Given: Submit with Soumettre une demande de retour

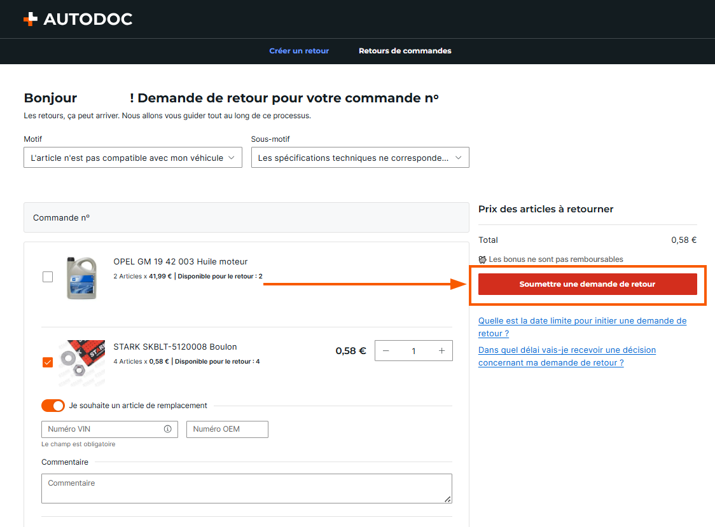Looking at the screenshot, I should pyautogui.click(x=587, y=284).
